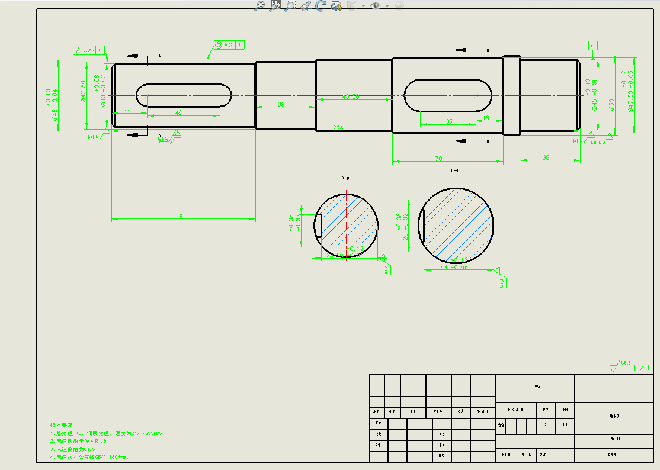Select the Zoom to Area tool
The image size is (660, 470).
275,5
